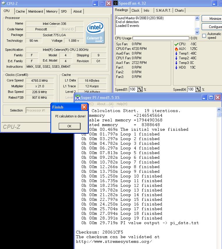Click the down arrow icon beside Temp1
222x249 pixels.
176,53
